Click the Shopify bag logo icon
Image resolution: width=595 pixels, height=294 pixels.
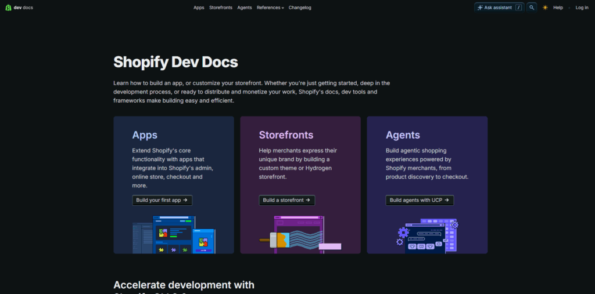click(8, 8)
